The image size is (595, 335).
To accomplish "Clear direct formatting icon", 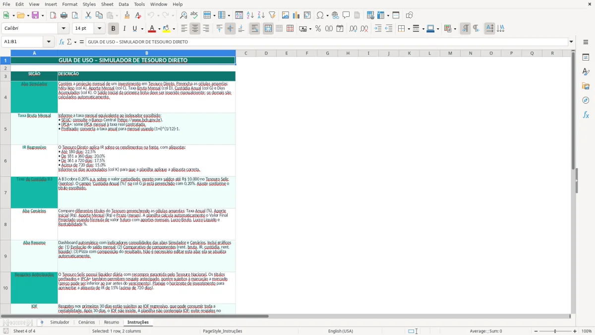I will [138, 15].
